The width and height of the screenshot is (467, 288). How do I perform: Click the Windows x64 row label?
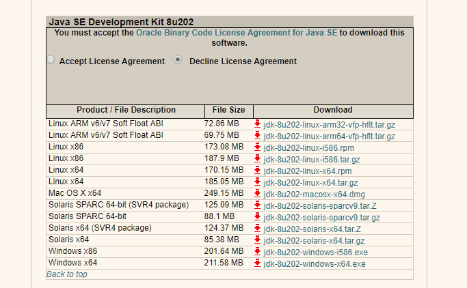tap(72, 263)
